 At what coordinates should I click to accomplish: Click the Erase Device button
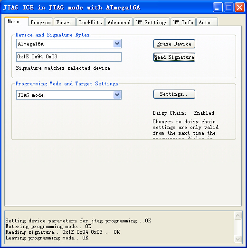174,44
